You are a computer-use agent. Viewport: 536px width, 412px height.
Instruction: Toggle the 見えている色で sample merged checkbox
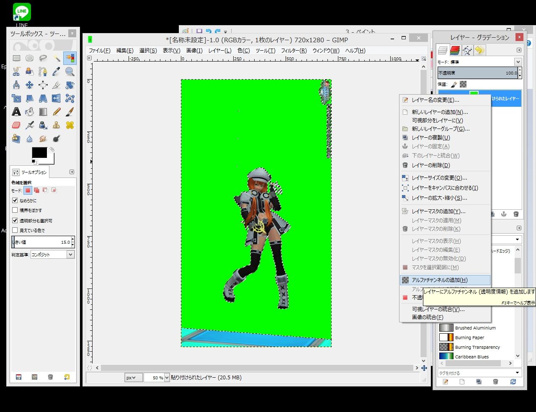pos(15,230)
